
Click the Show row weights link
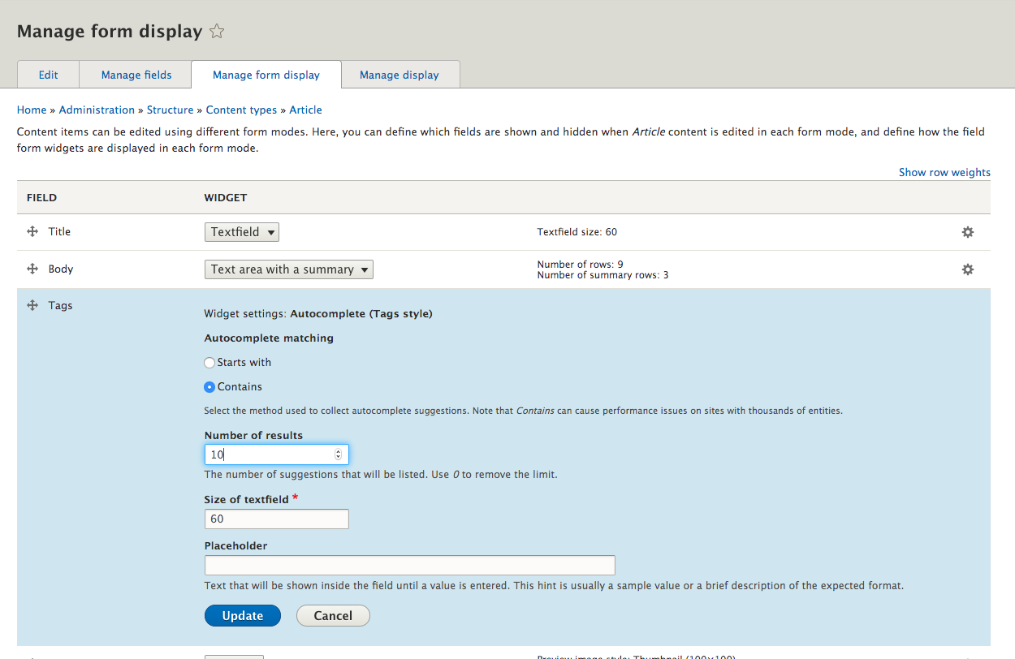click(944, 172)
